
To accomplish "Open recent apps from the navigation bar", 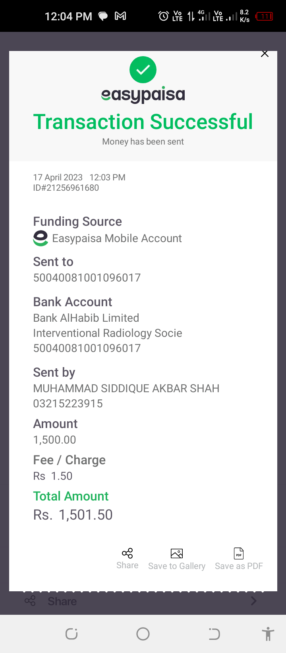I will pos(71,633).
